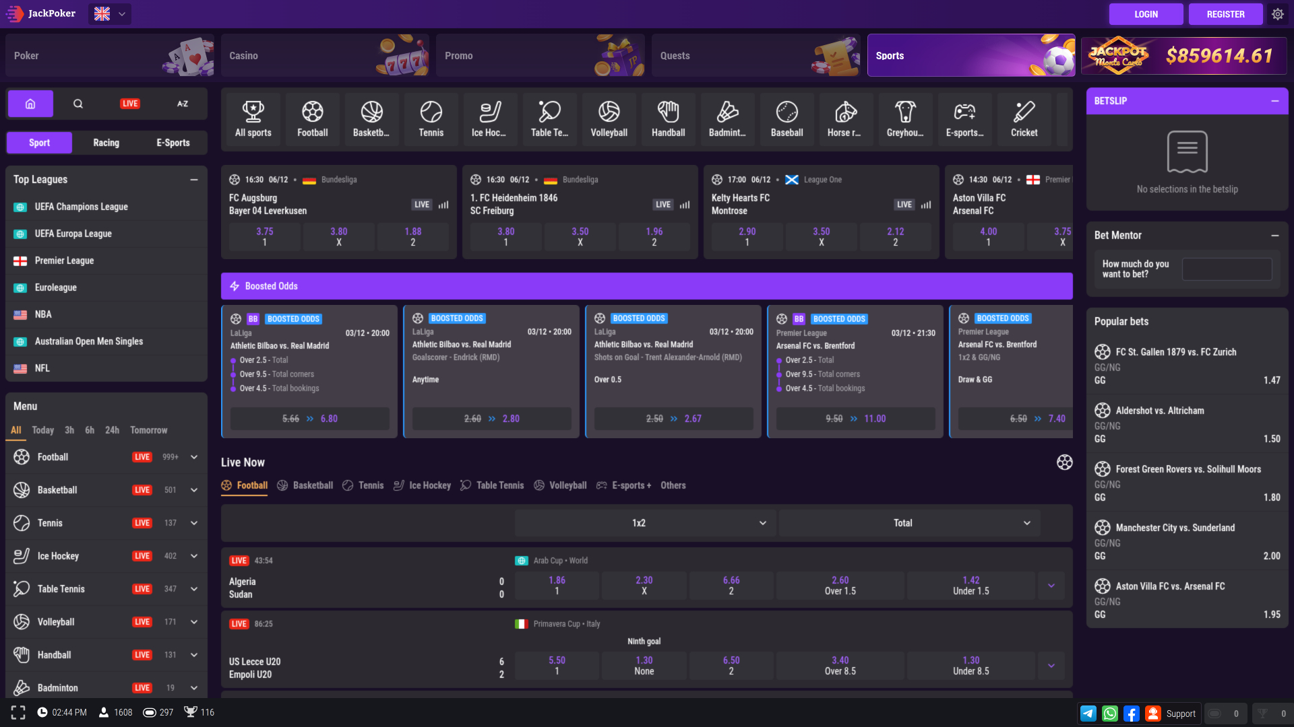
Task: Toggle the A-Z sorting in the sidebar
Action: pos(182,104)
